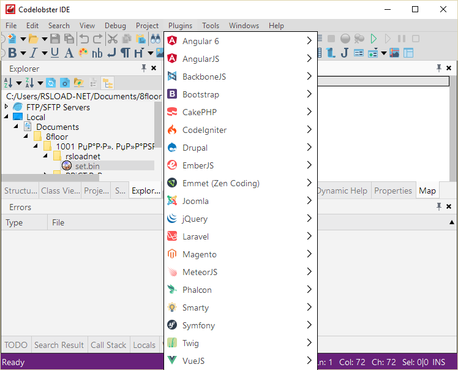Open the Open-folder dropdown arrow
Viewport: 458px width, 370px height.
(45, 39)
